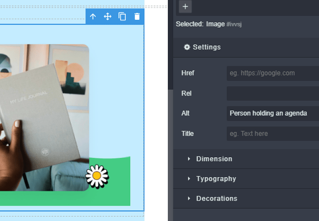This screenshot has width=319, height=221.
Task: Click the 'Selected: Image' label
Action: coord(200,24)
